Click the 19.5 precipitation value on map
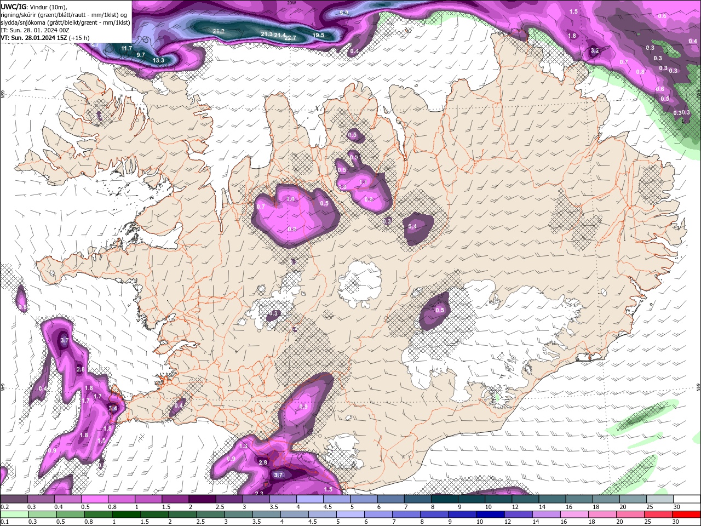 tap(318, 35)
